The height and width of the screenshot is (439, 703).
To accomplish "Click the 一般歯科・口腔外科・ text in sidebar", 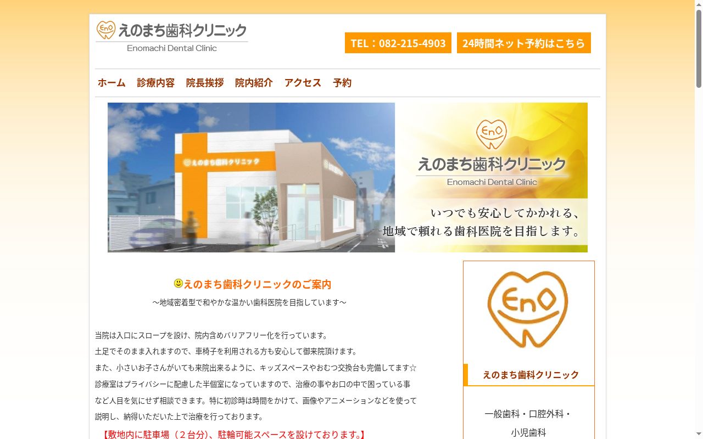I will click(x=528, y=414).
